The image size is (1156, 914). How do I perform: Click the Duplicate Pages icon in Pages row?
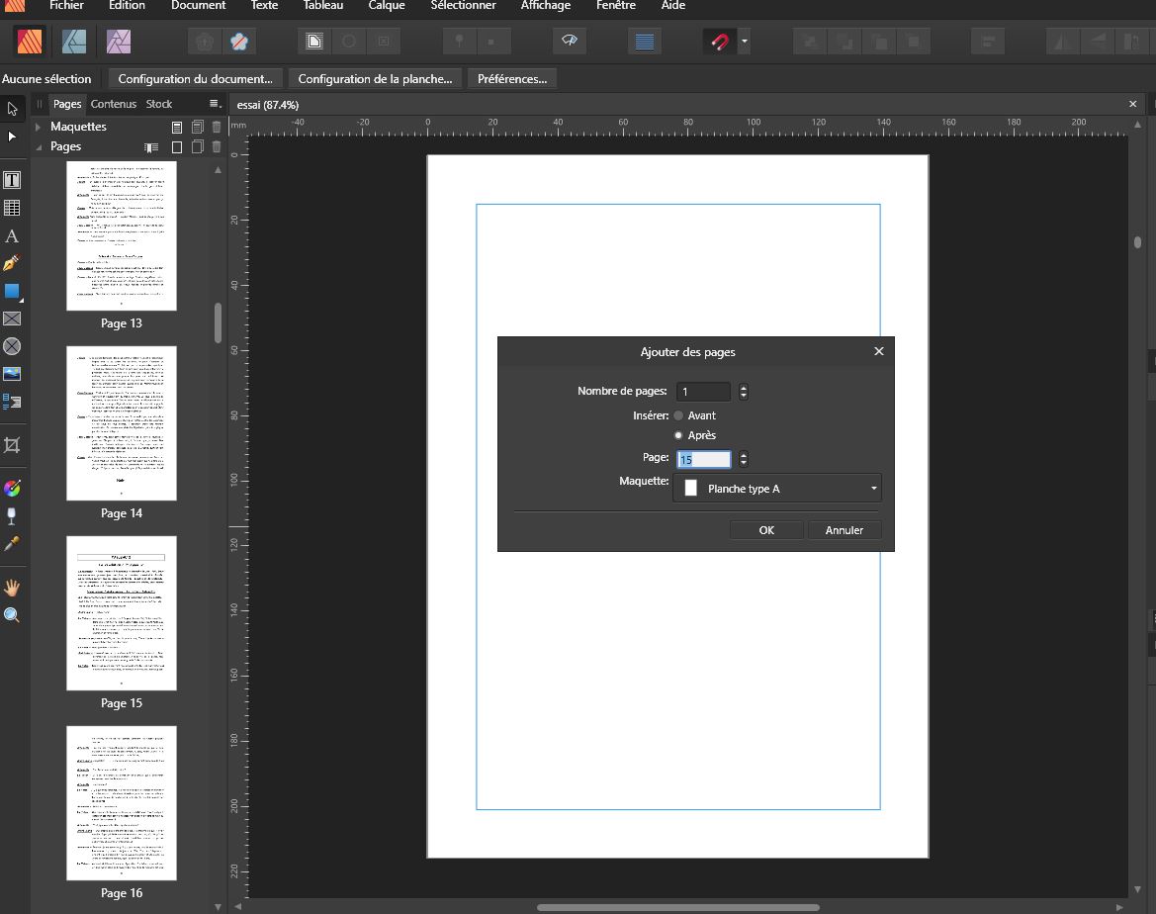click(x=197, y=146)
